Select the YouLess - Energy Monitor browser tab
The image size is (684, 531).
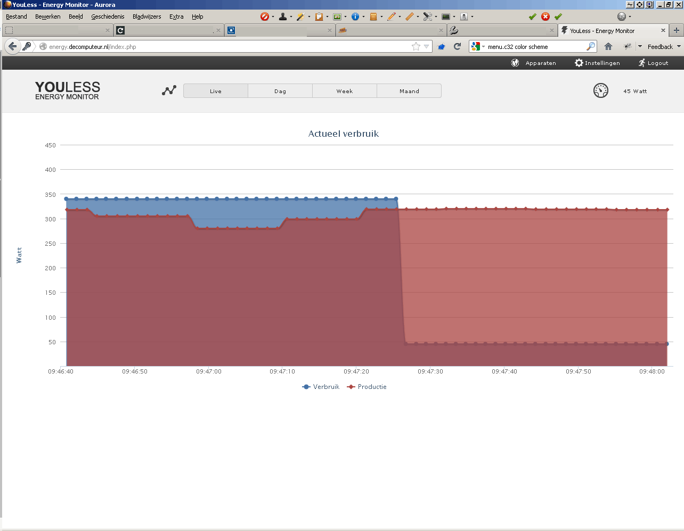tap(614, 30)
